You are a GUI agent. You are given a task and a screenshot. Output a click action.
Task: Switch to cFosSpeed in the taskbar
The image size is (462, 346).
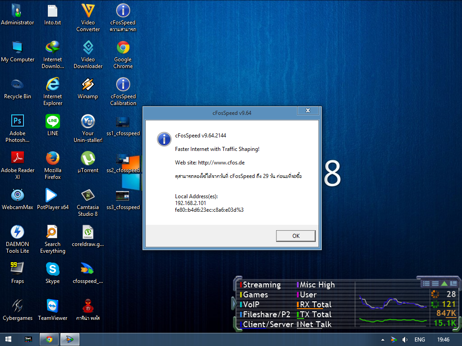pyautogui.click(x=70, y=340)
